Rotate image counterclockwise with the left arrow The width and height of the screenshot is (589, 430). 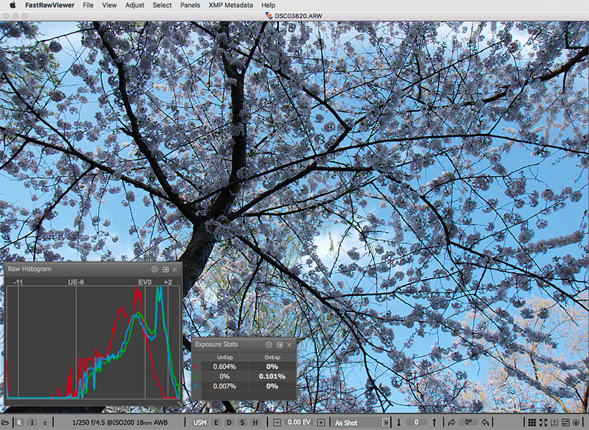(485, 423)
